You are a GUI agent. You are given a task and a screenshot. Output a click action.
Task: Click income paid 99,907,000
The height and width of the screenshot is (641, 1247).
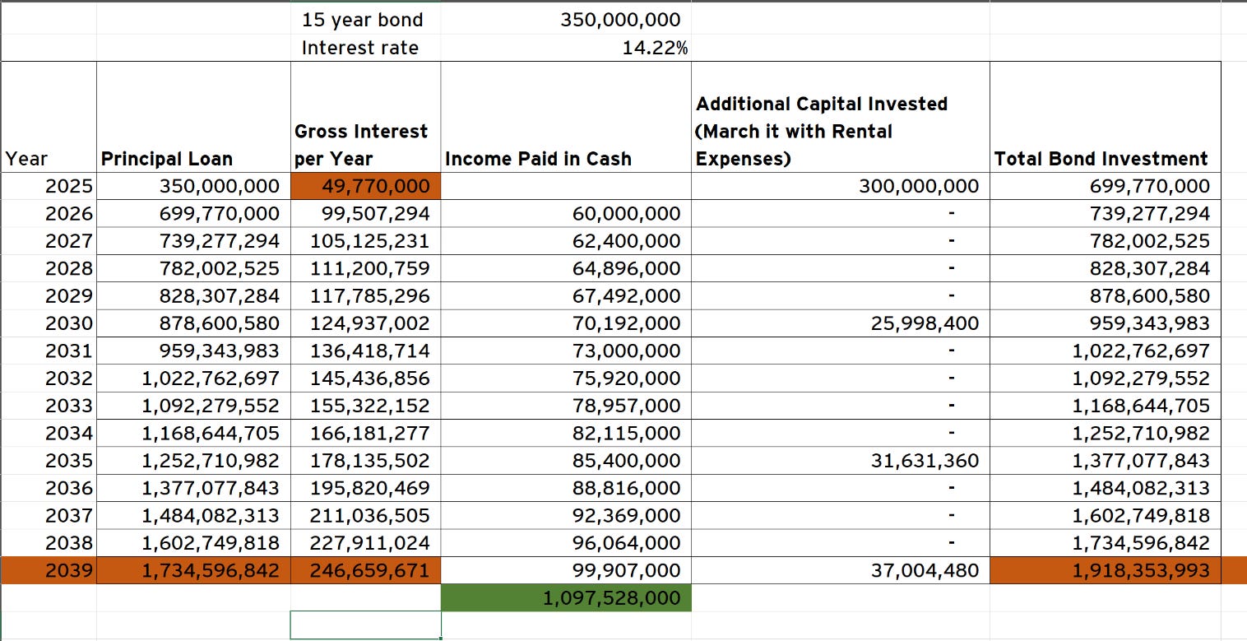[x=566, y=570]
